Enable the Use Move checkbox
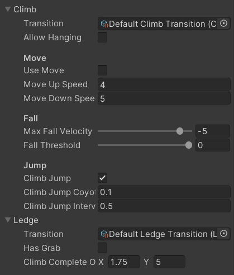This screenshot has width=234, height=275. 102,70
